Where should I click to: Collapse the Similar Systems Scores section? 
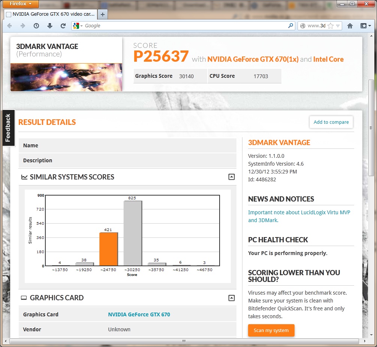point(231,177)
